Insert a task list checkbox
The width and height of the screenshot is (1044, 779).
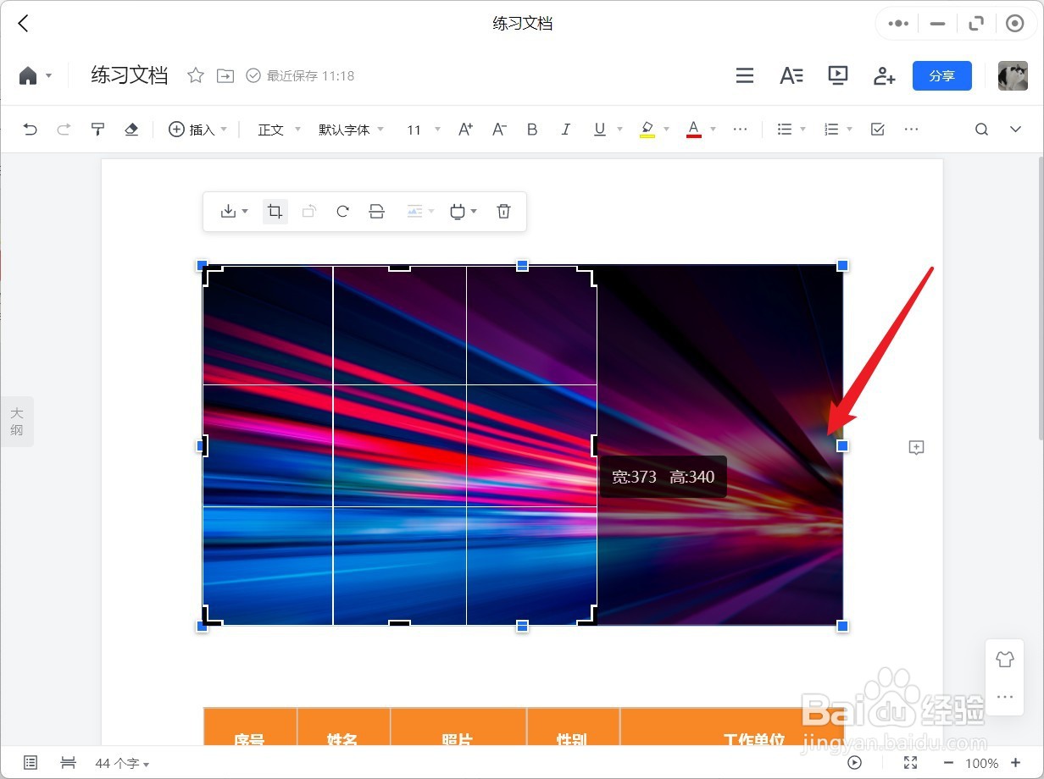point(877,129)
